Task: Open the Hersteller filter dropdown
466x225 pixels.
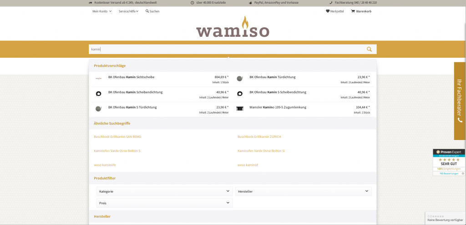Action: pyautogui.click(x=304, y=191)
